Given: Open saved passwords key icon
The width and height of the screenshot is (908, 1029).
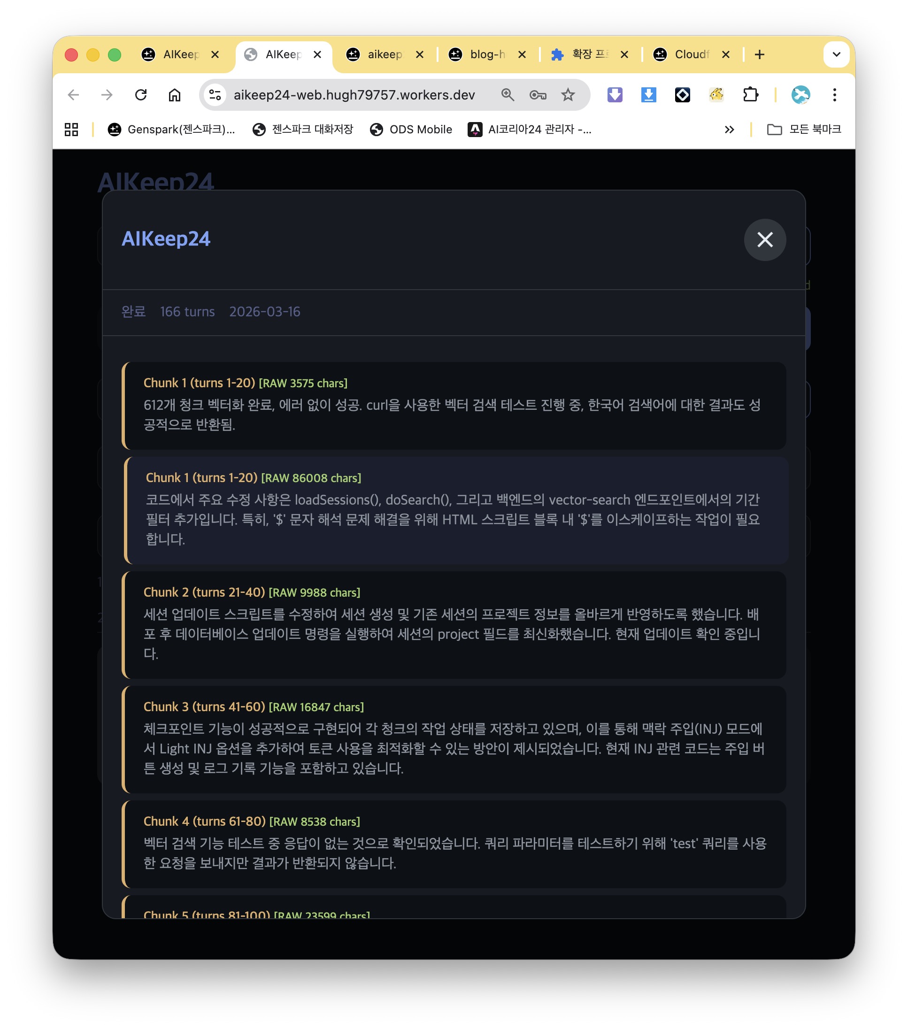Looking at the screenshot, I should [538, 95].
